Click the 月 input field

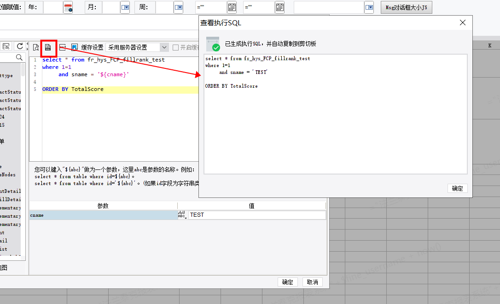click(x=111, y=7)
